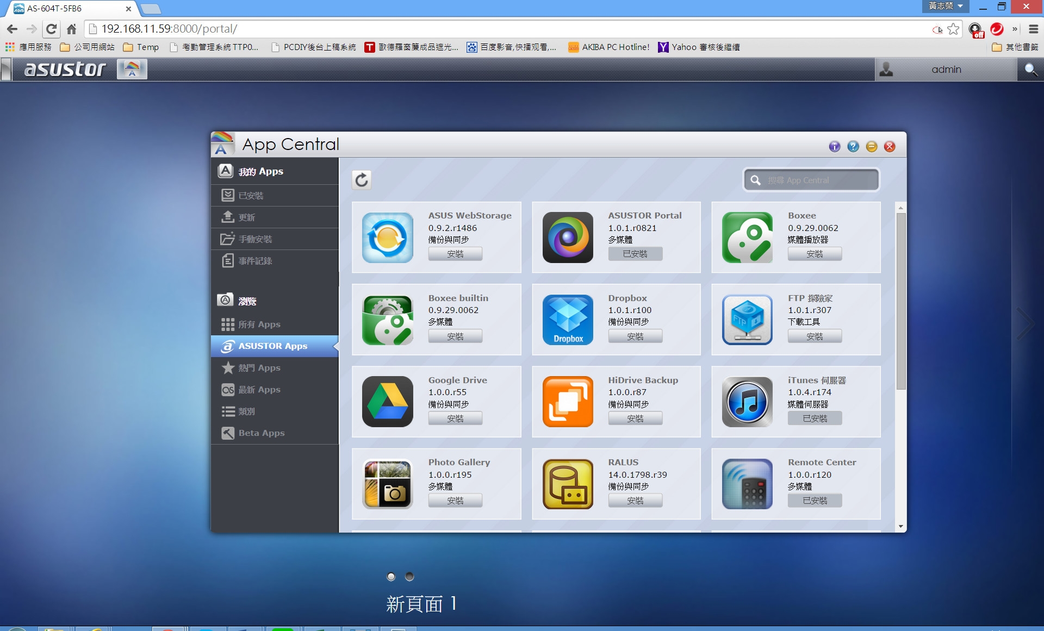The image size is (1044, 631).
Task: Click the 搜尋 App Central search field
Action: tap(811, 180)
